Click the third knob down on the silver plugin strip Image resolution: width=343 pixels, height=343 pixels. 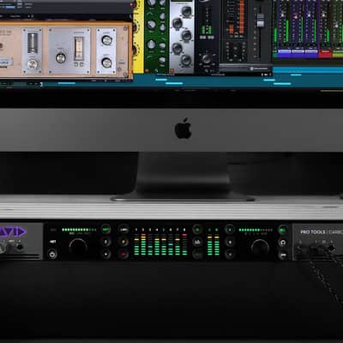pos(186,35)
